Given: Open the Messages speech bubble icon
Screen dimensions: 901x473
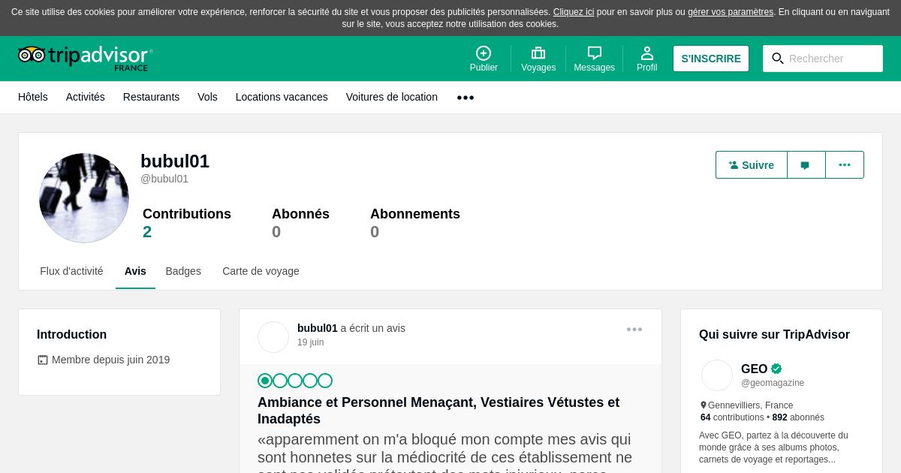Looking at the screenshot, I should [x=595, y=53].
